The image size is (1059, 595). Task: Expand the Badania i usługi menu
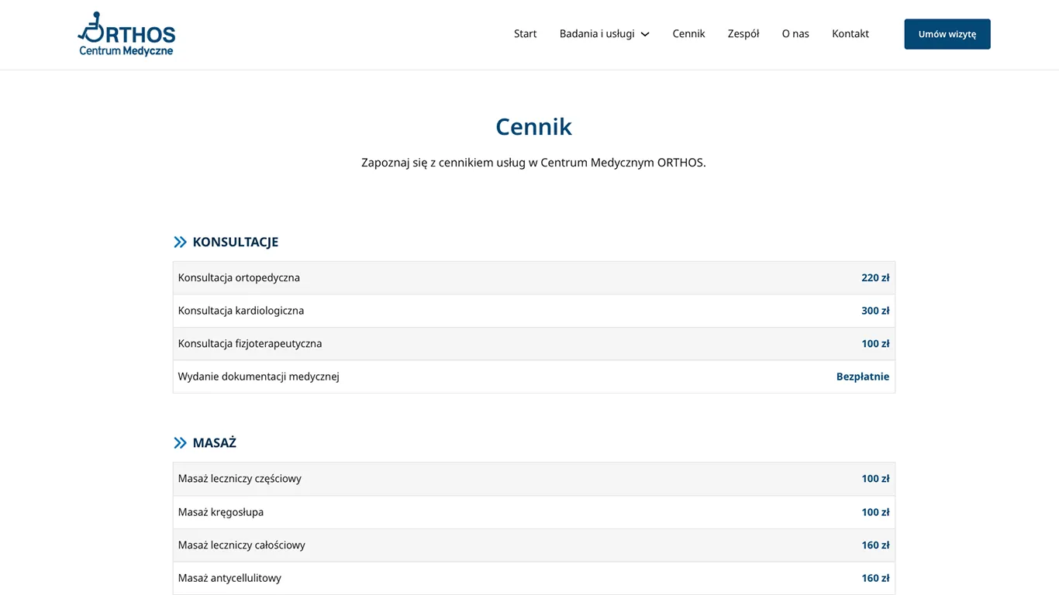[x=598, y=33]
